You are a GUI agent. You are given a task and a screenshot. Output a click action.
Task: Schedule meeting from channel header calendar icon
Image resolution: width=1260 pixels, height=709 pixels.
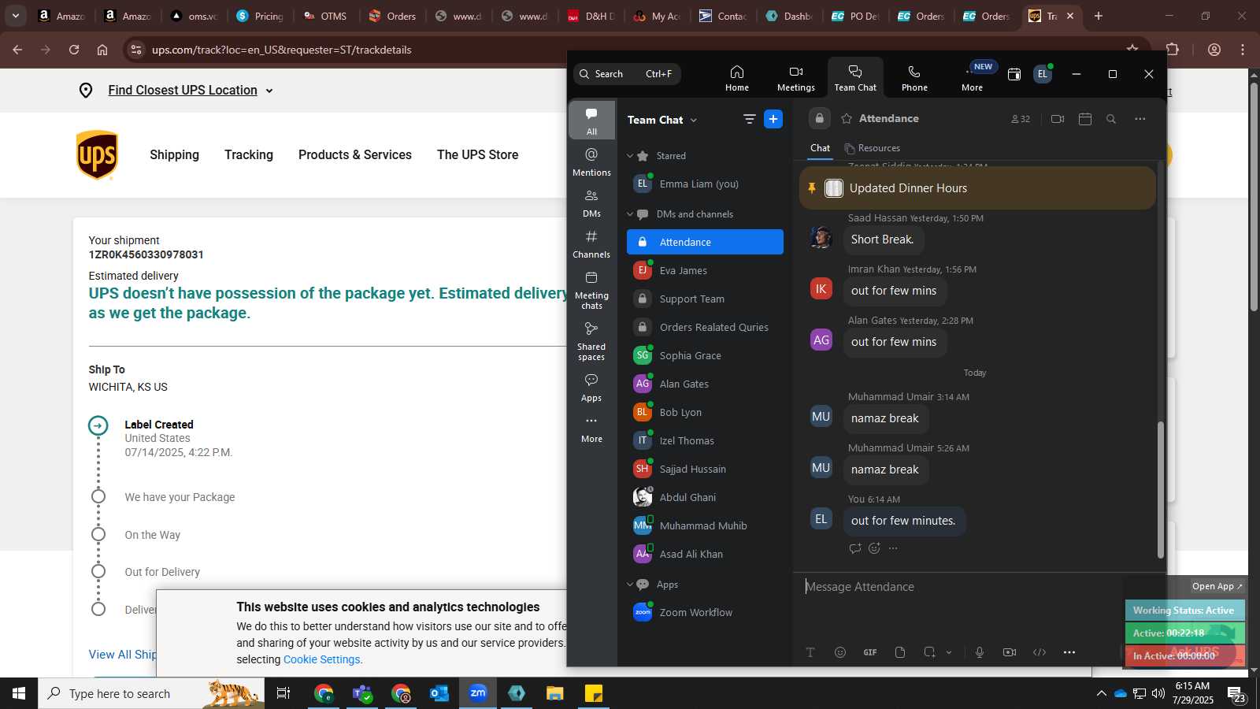coord(1085,119)
